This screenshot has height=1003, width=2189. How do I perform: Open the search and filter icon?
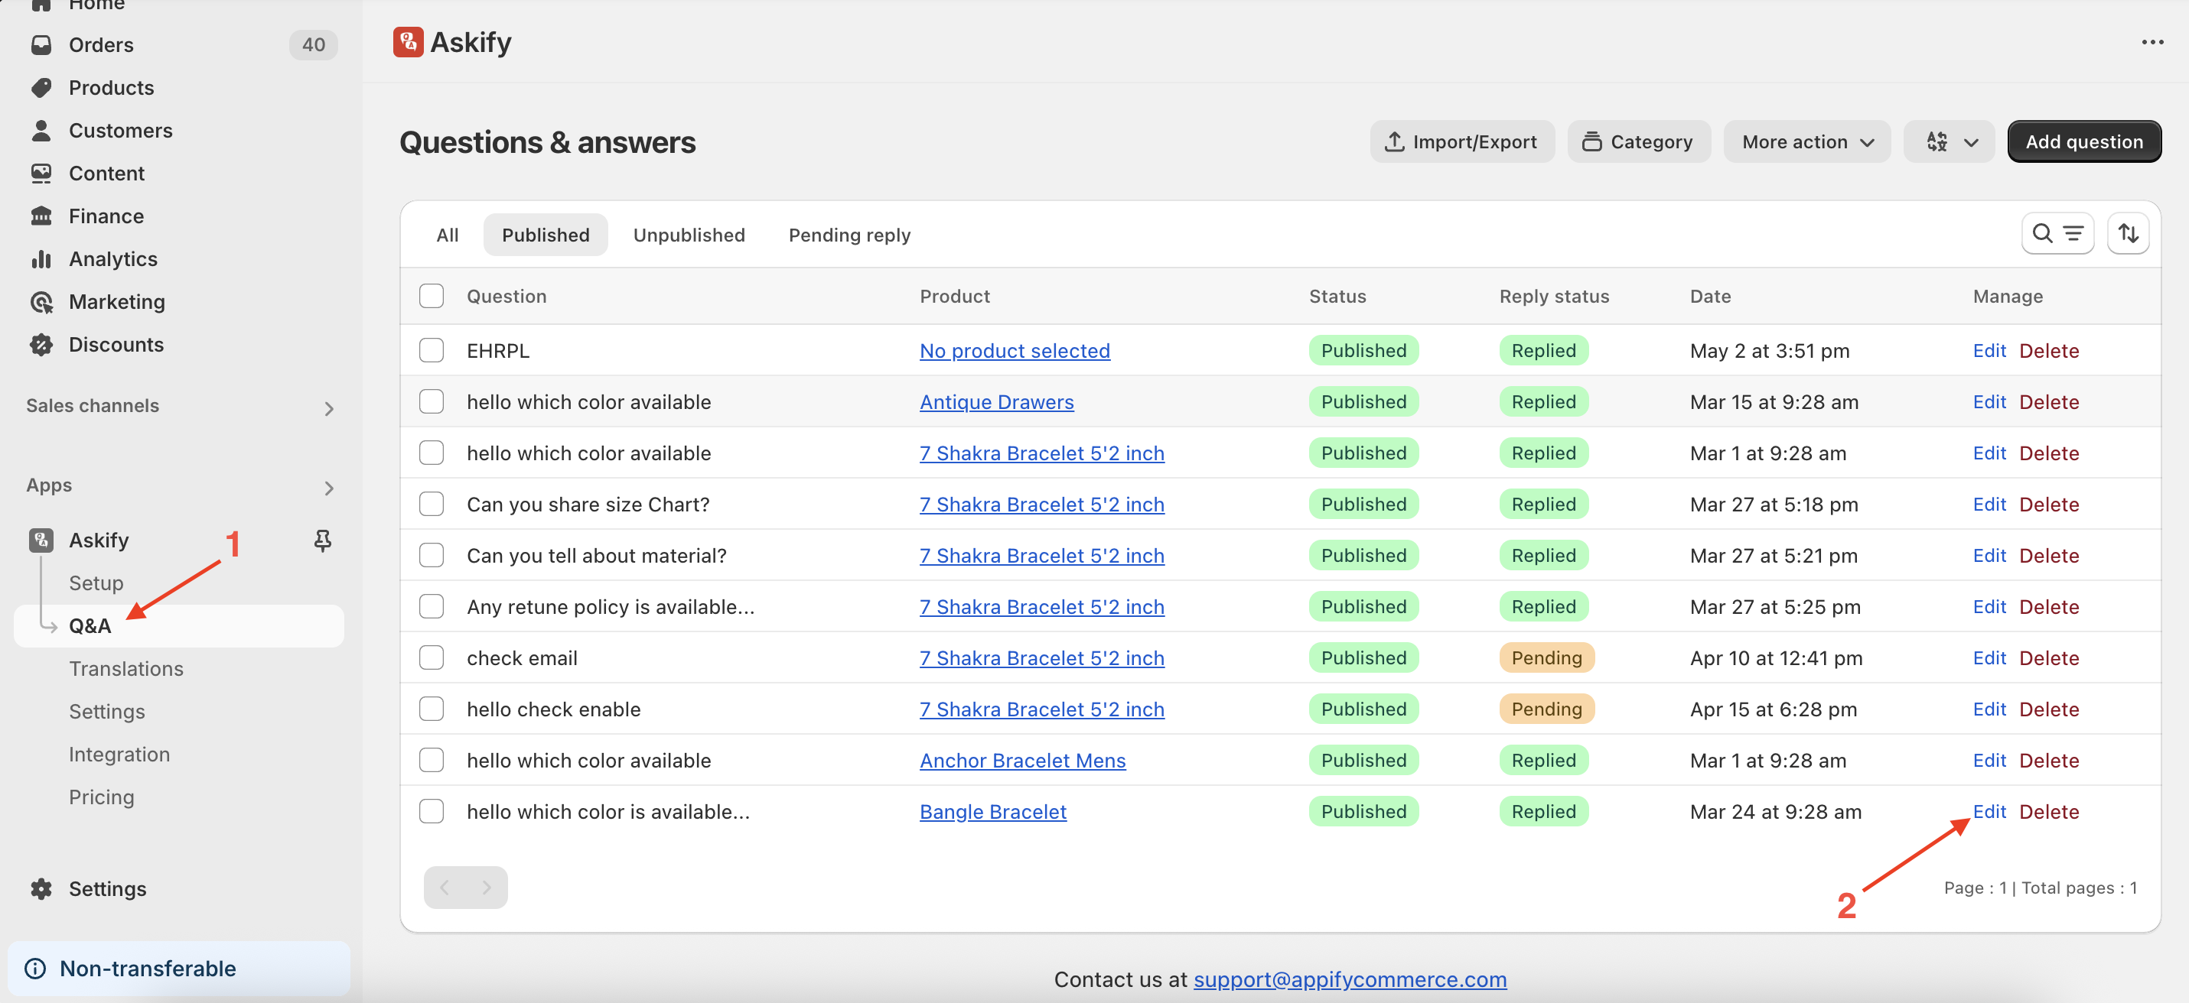click(x=2057, y=234)
